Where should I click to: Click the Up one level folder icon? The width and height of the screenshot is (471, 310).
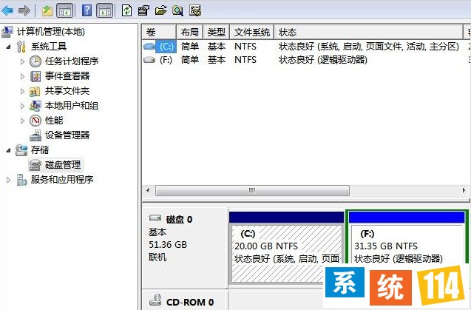point(47,11)
